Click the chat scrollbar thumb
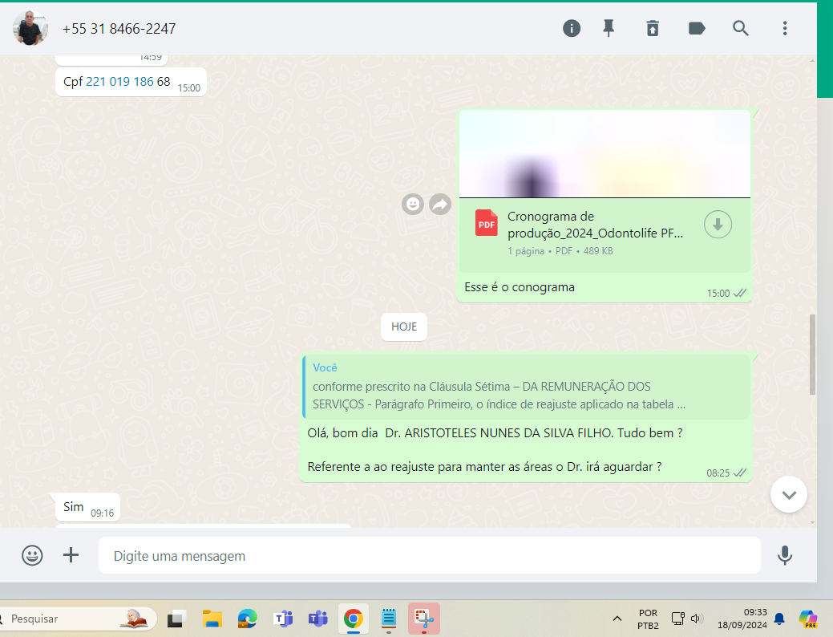 (811, 355)
